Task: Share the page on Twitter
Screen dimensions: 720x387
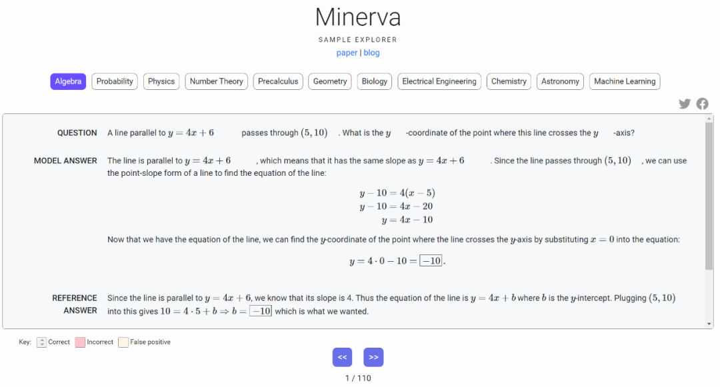Action: point(685,104)
